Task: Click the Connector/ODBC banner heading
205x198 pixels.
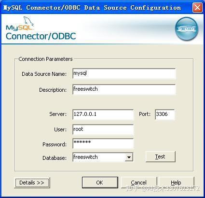Action: point(41,36)
